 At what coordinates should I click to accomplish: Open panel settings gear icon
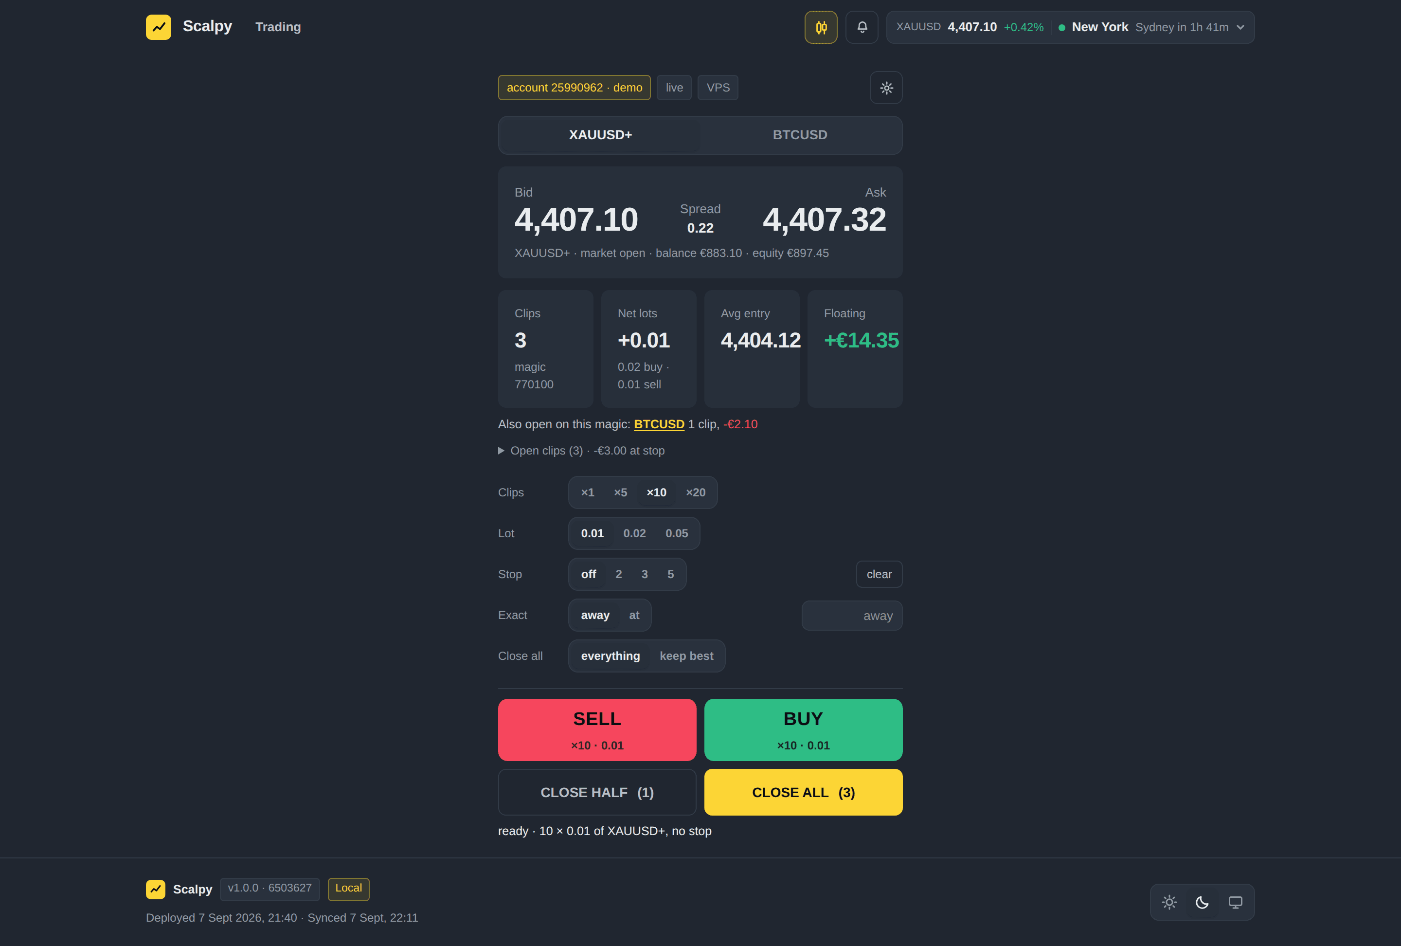tap(885, 88)
